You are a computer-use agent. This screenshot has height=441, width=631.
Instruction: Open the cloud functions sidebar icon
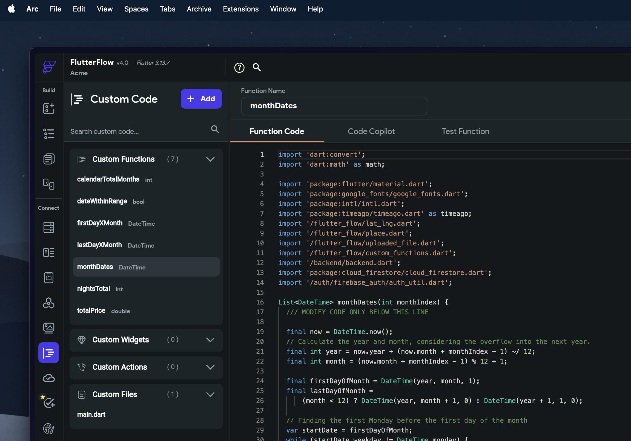coord(49,378)
